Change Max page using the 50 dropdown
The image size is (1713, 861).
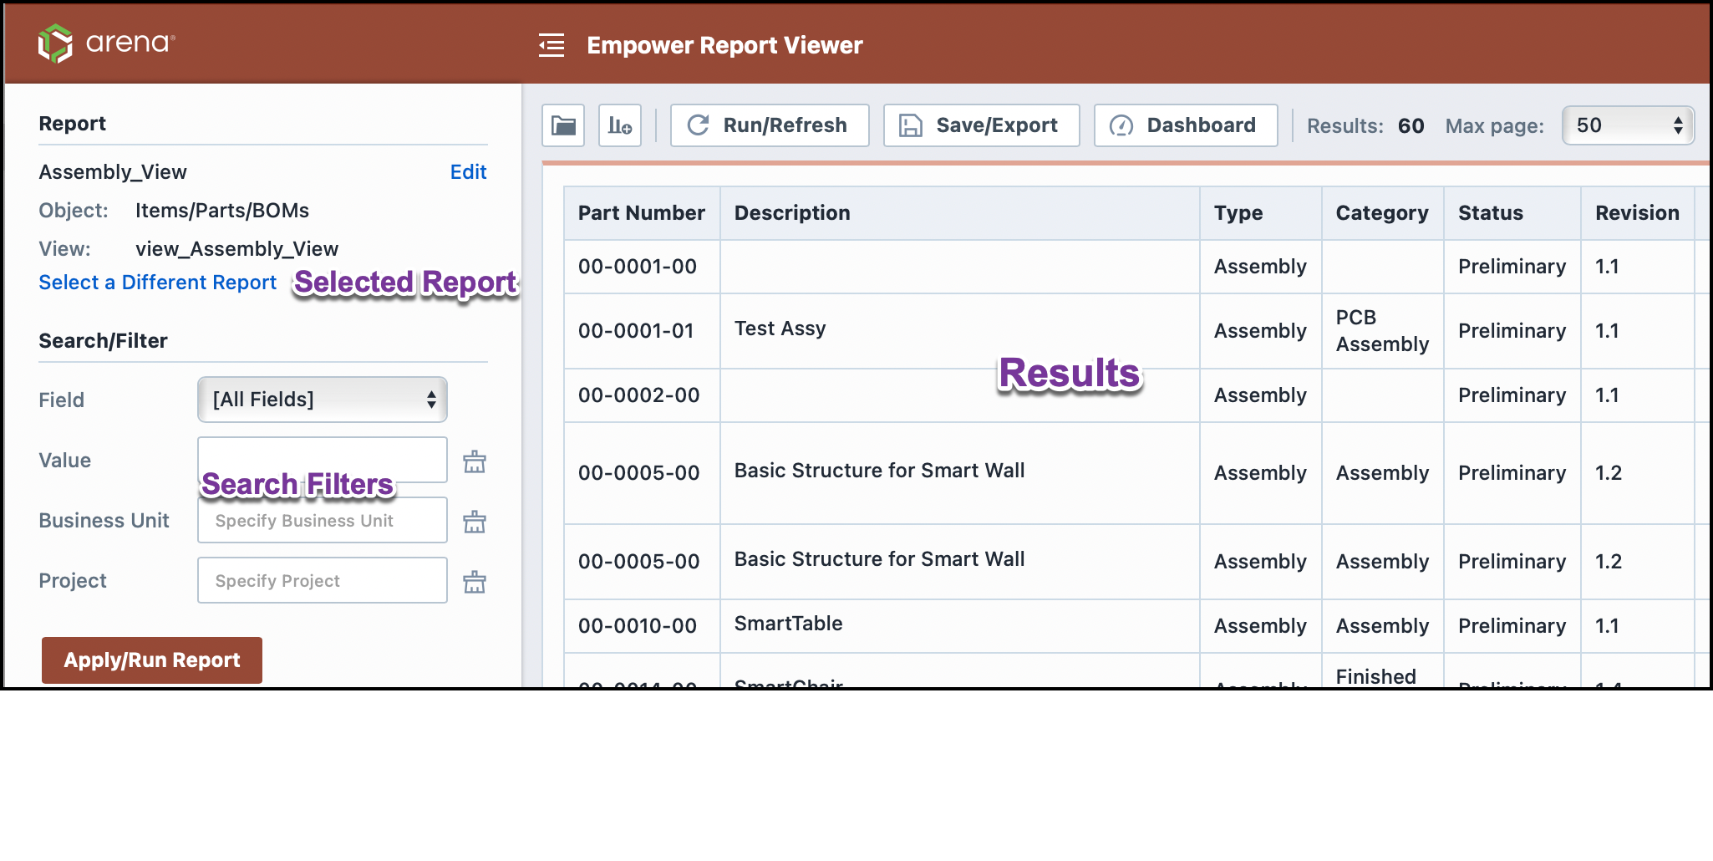click(1625, 125)
